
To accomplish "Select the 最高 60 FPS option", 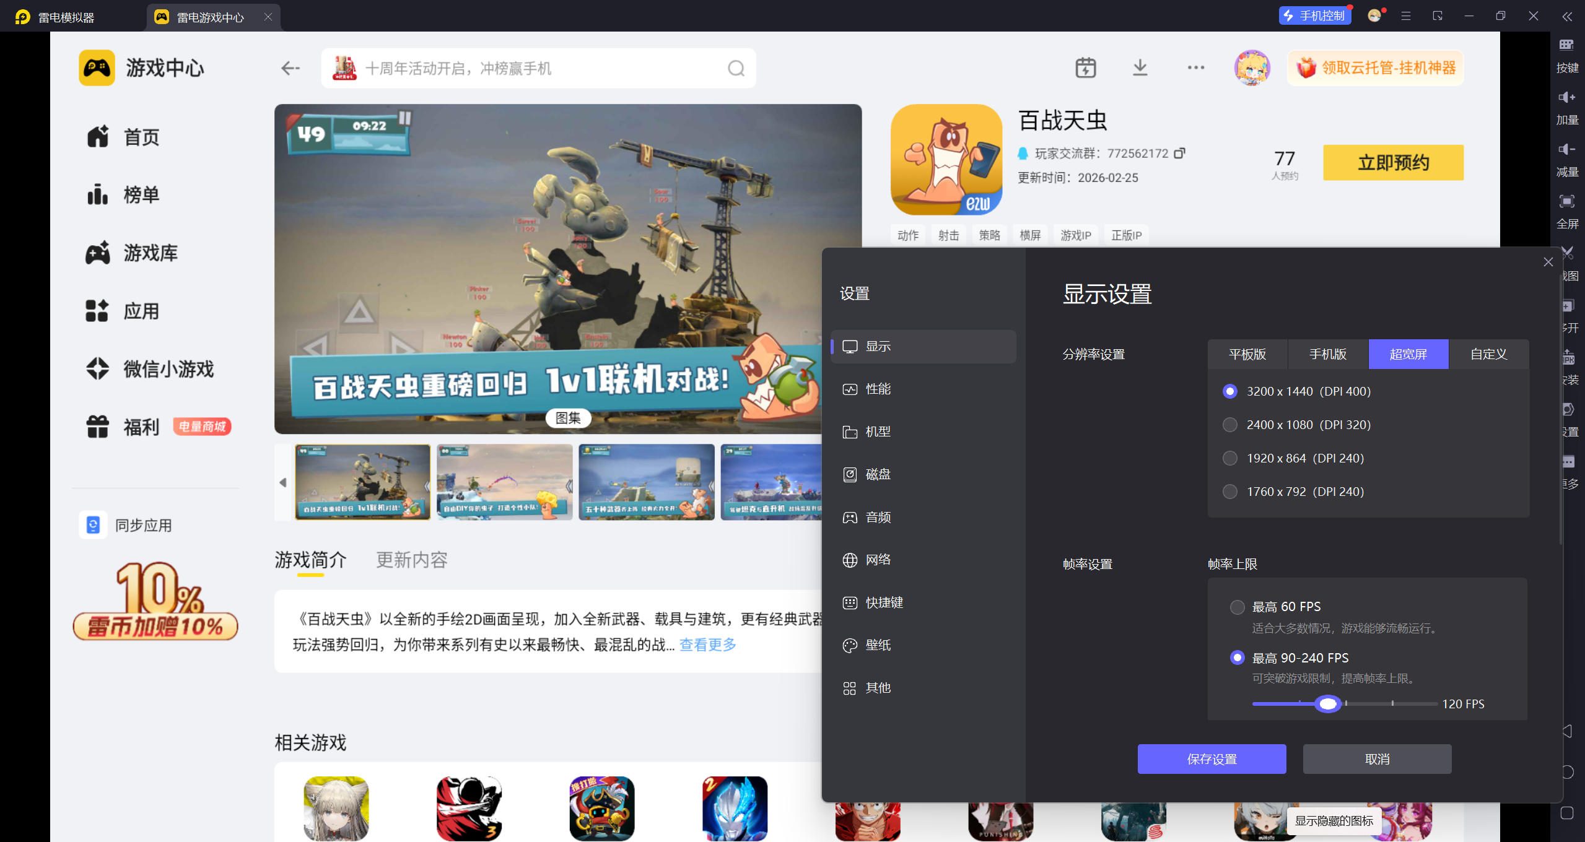I will 1237,607.
